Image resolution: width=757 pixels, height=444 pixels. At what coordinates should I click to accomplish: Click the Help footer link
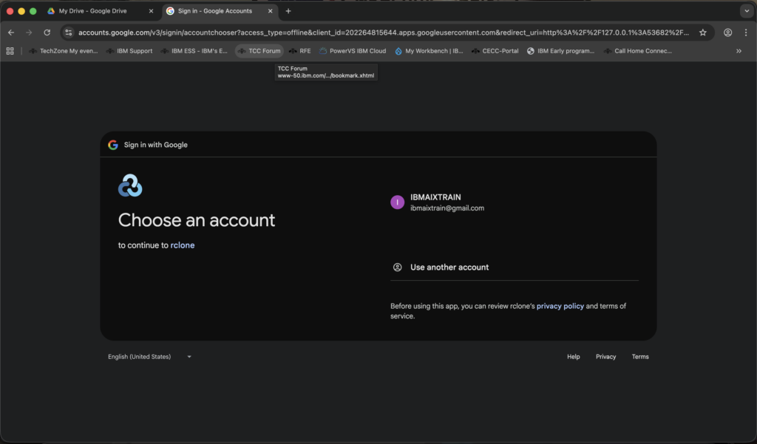(x=573, y=357)
